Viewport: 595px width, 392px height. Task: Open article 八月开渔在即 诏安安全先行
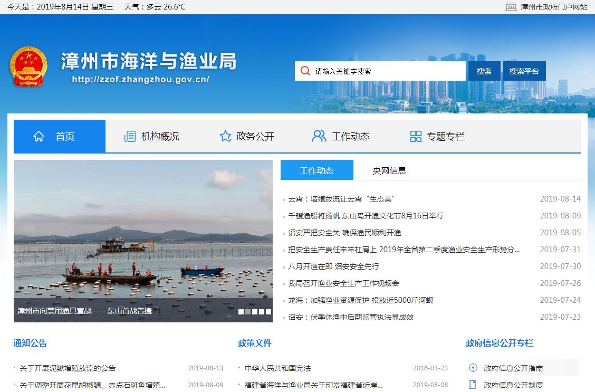[333, 266]
